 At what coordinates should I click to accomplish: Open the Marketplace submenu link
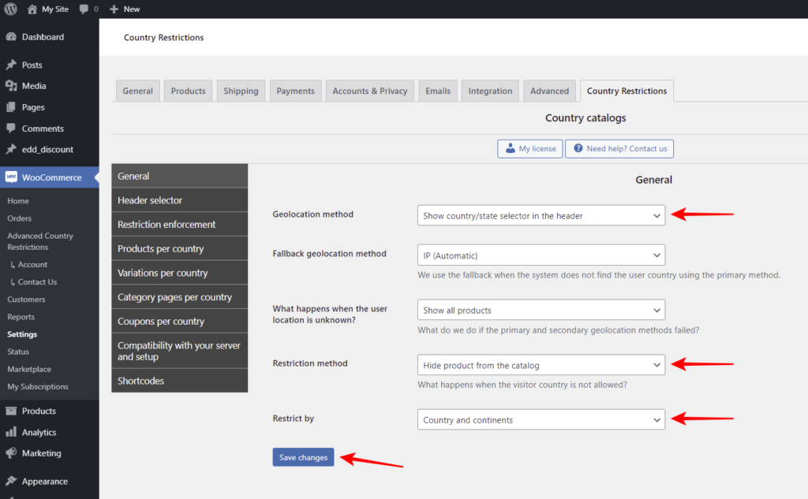coord(29,369)
